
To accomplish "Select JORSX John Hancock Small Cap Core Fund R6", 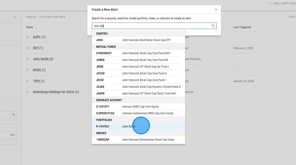I will click(x=138, y=60).
